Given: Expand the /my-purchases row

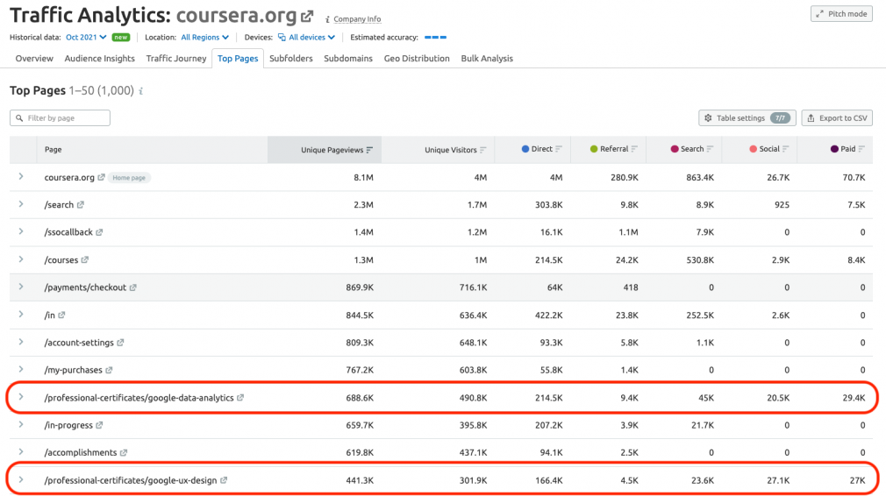Looking at the screenshot, I should [21, 370].
